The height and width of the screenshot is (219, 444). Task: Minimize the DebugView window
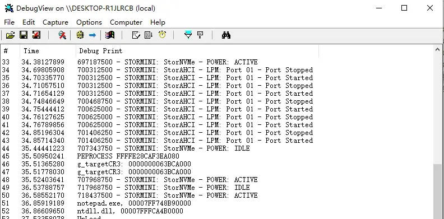click(379, 8)
